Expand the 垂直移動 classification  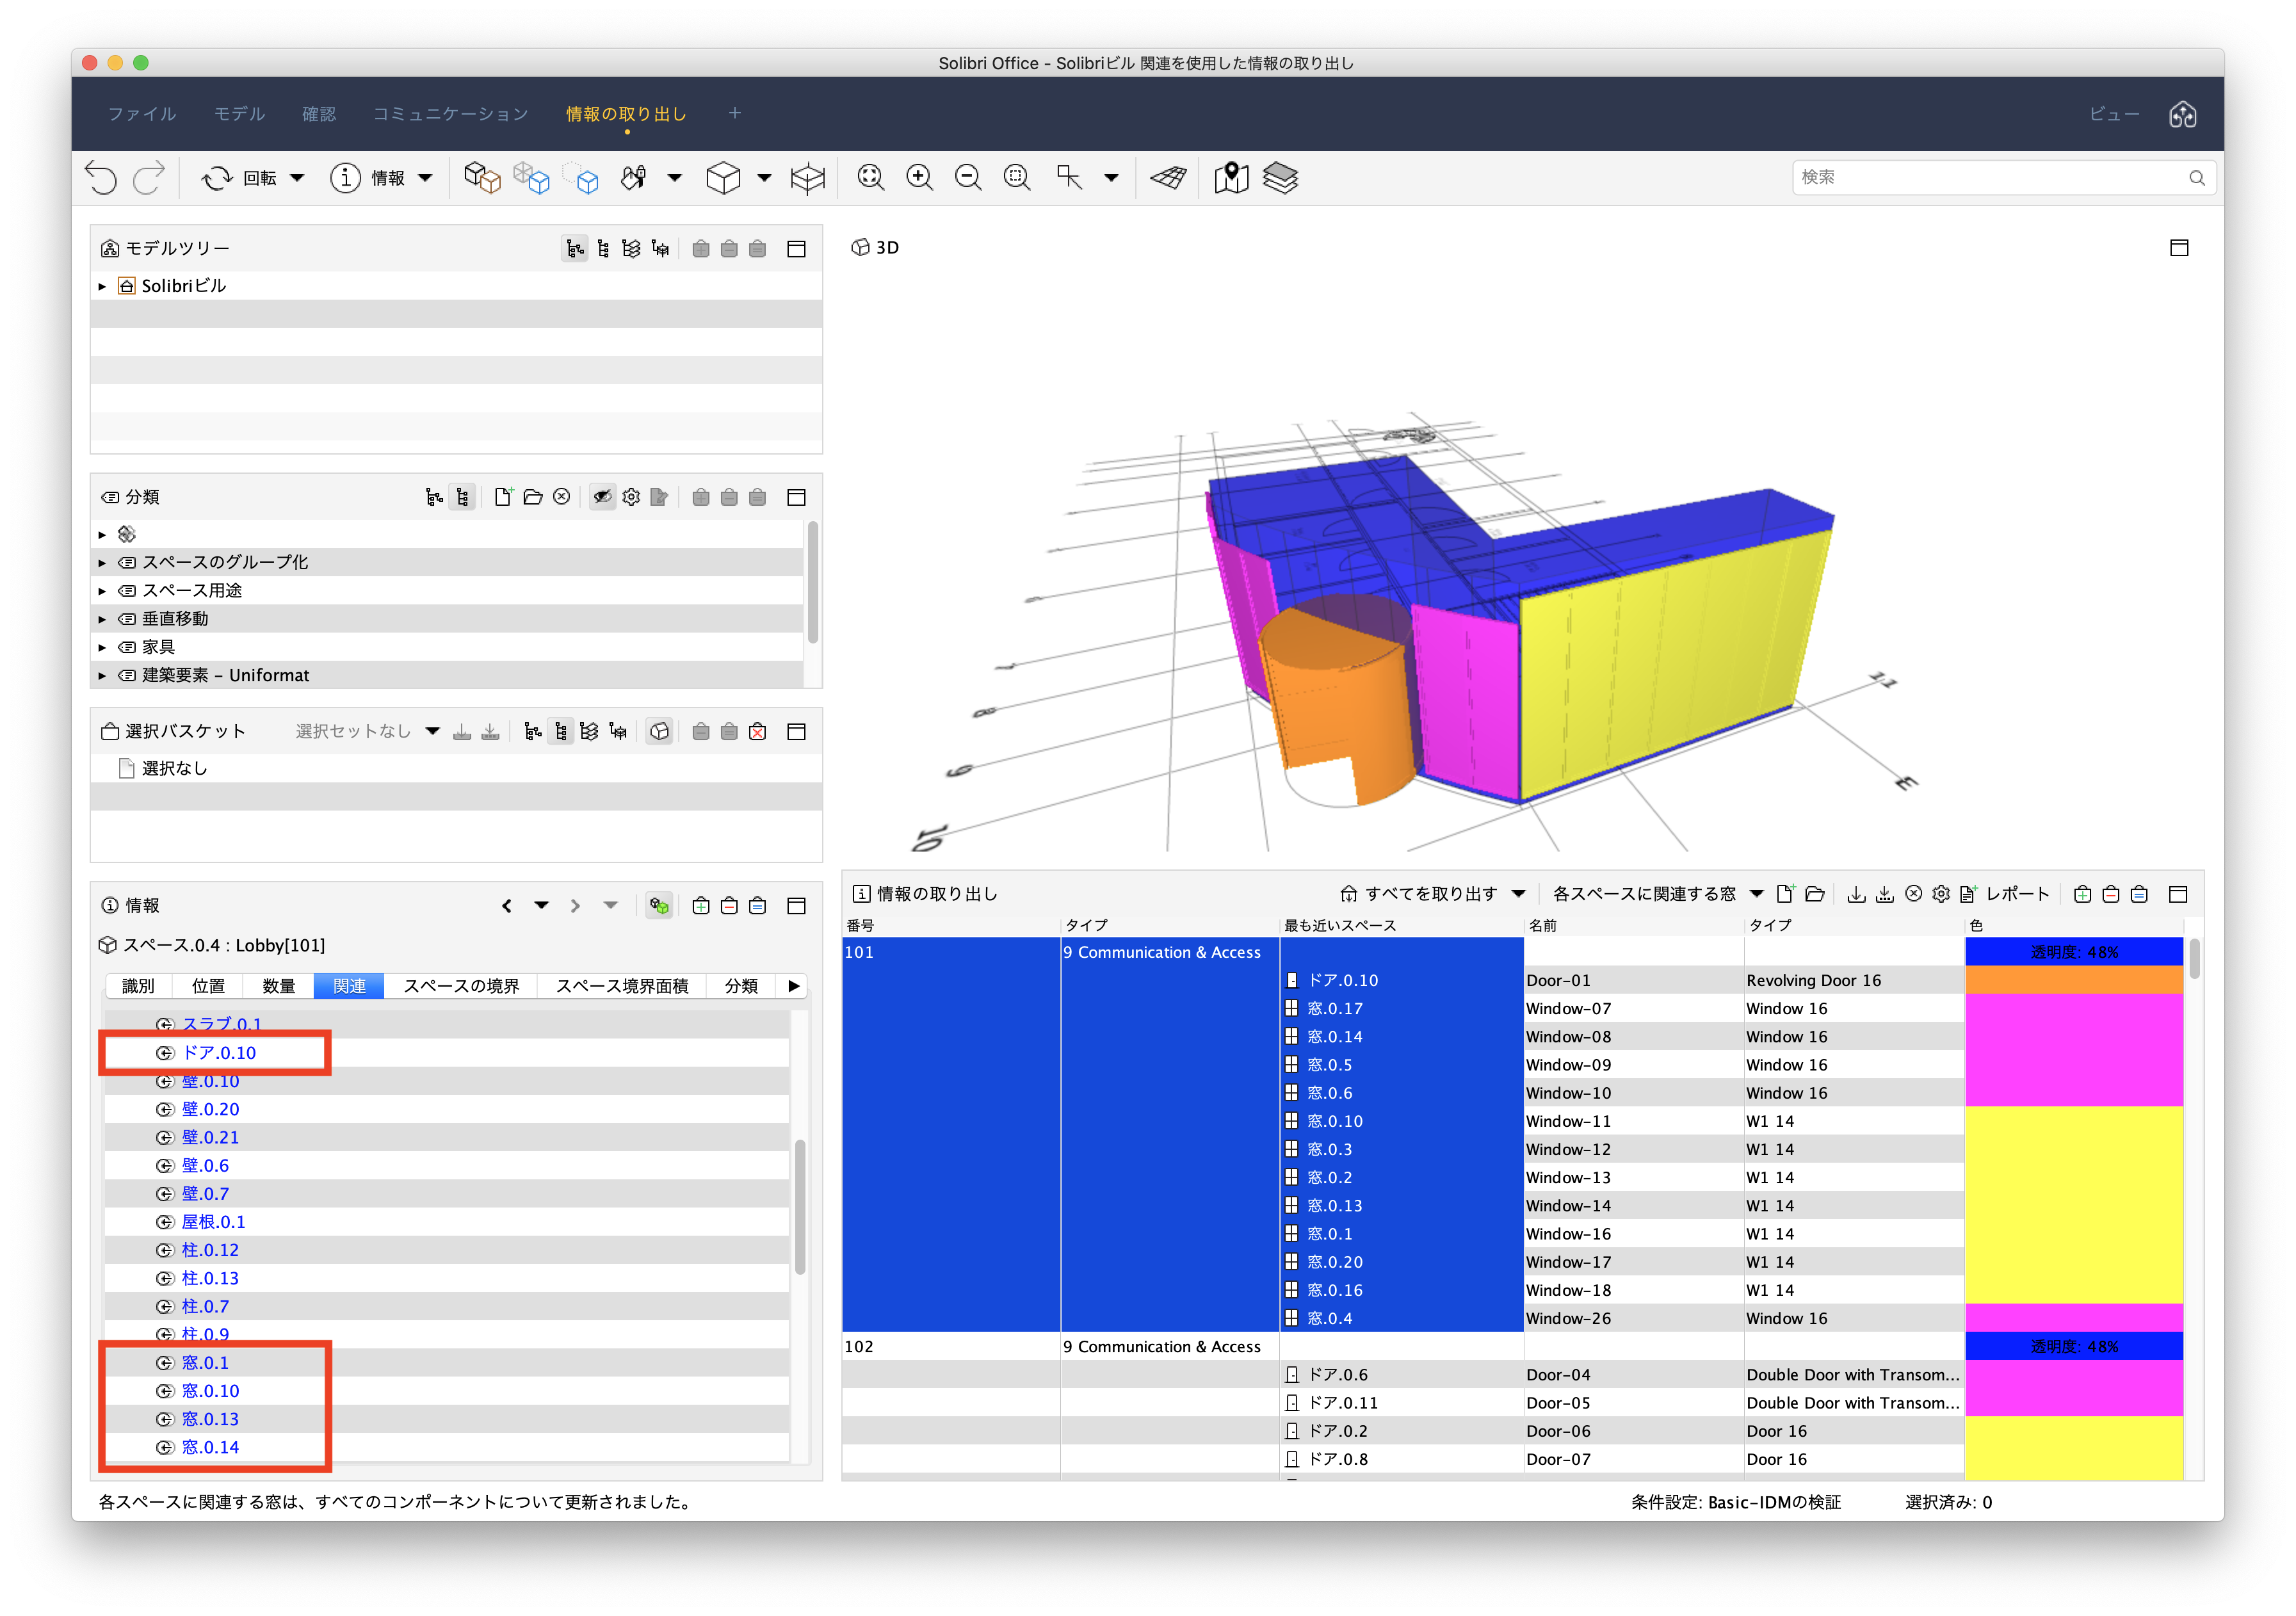point(102,619)
